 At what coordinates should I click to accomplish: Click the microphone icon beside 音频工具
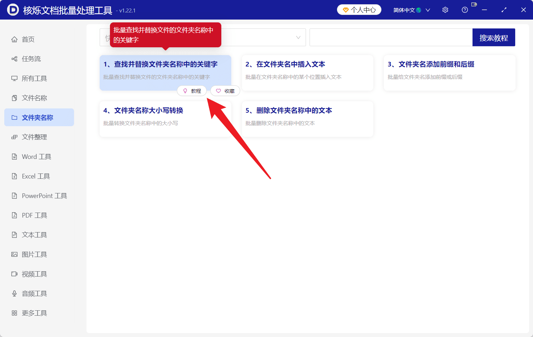[14, 294]
